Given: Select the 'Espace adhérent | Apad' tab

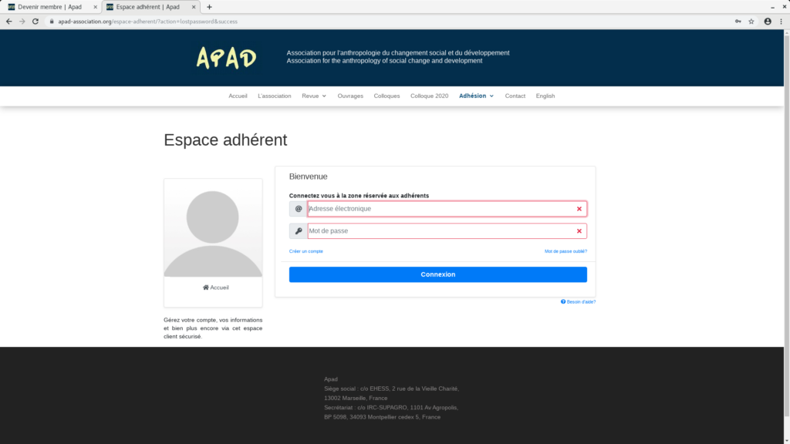Looking at the screenshot, I should pyautogui.click(x=150, y=7).
